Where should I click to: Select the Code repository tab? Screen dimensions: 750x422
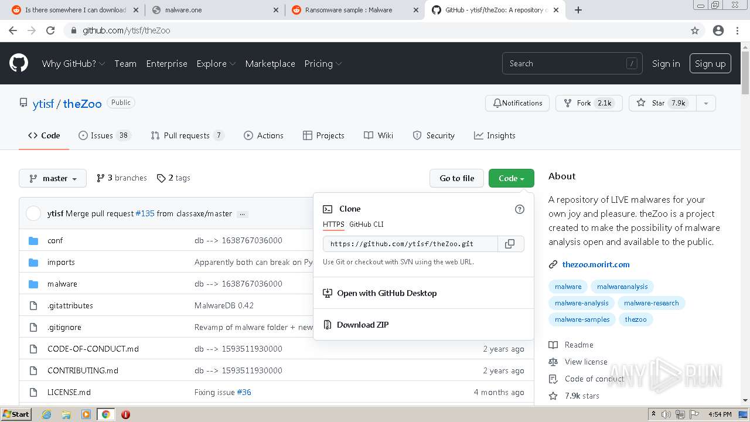[x=44, y=135]
